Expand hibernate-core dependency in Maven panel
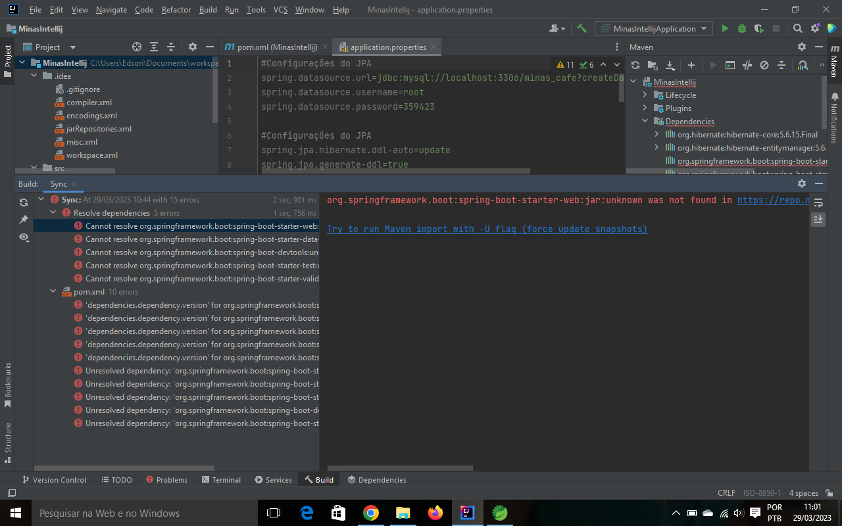This screenshot has width=842, height=526. pos(656,135)
